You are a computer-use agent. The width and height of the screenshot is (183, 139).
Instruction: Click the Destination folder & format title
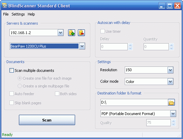[x=119, y=93]
